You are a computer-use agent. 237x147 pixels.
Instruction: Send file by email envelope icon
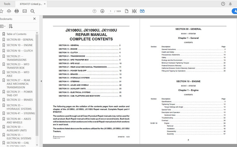point(25,11)
